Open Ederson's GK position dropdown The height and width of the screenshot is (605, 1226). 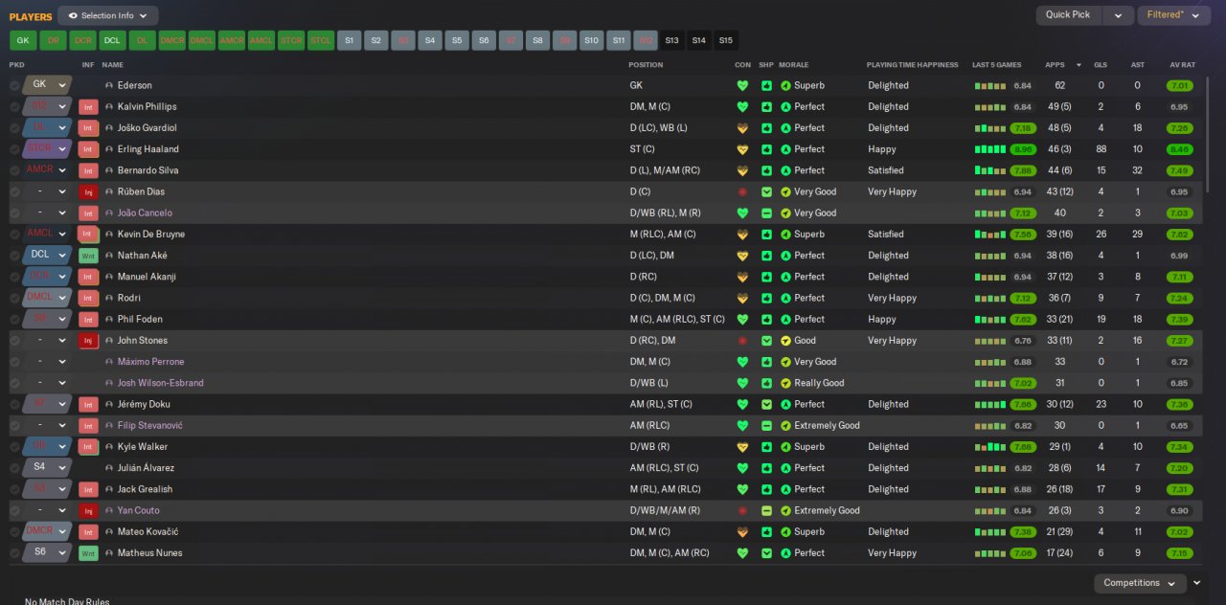(x=48, y=84)
